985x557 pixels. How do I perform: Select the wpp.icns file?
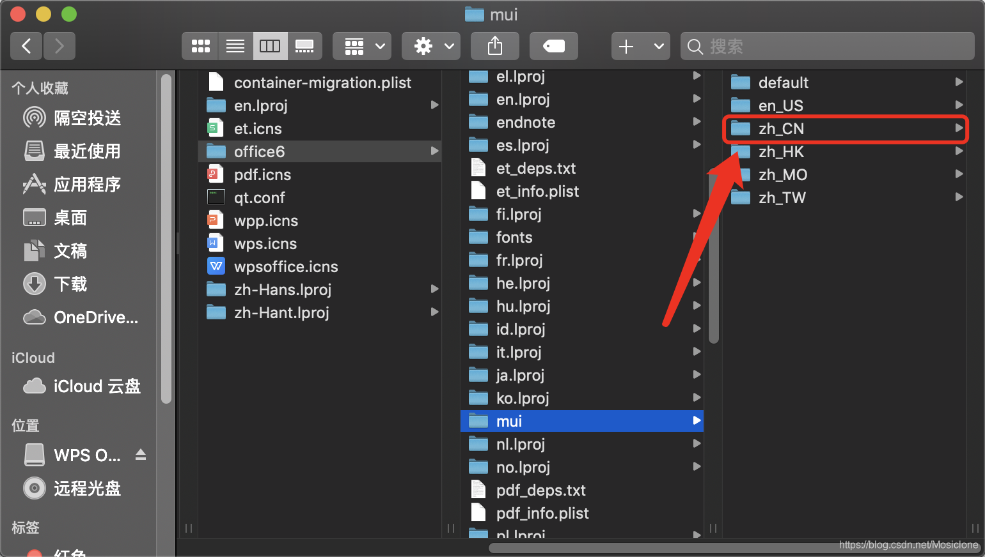point(320,220)
